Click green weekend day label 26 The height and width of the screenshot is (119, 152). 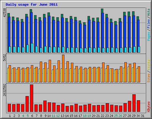(x=120, y=116)
